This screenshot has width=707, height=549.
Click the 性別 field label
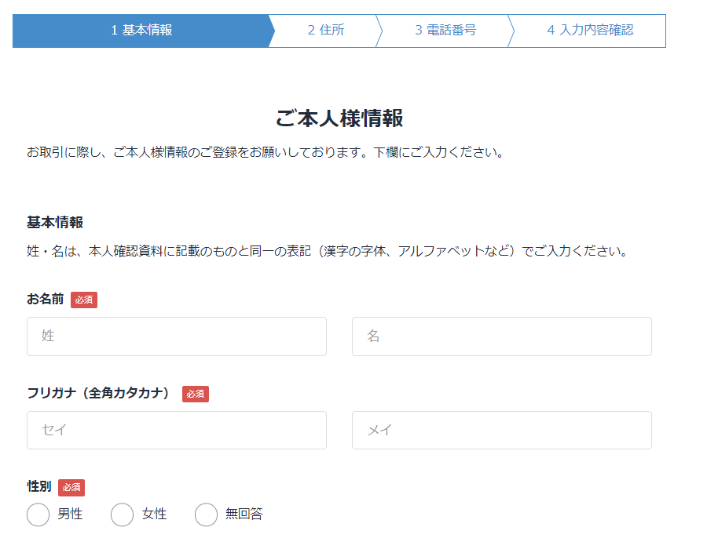(x=39, y=486)
